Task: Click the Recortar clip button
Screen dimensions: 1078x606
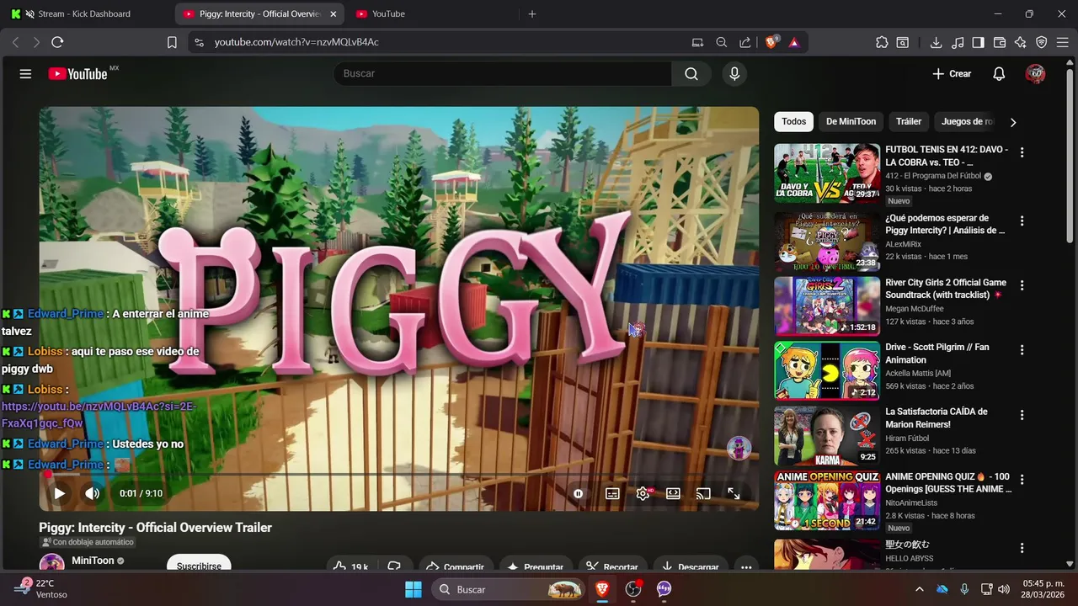Action: point(612,566)
